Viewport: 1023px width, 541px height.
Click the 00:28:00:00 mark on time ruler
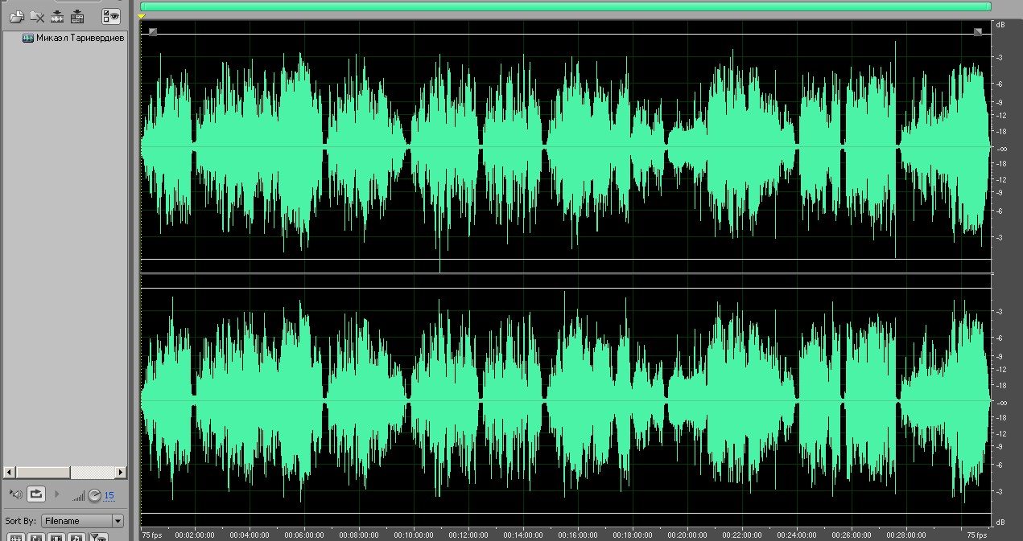click(906, 535)
